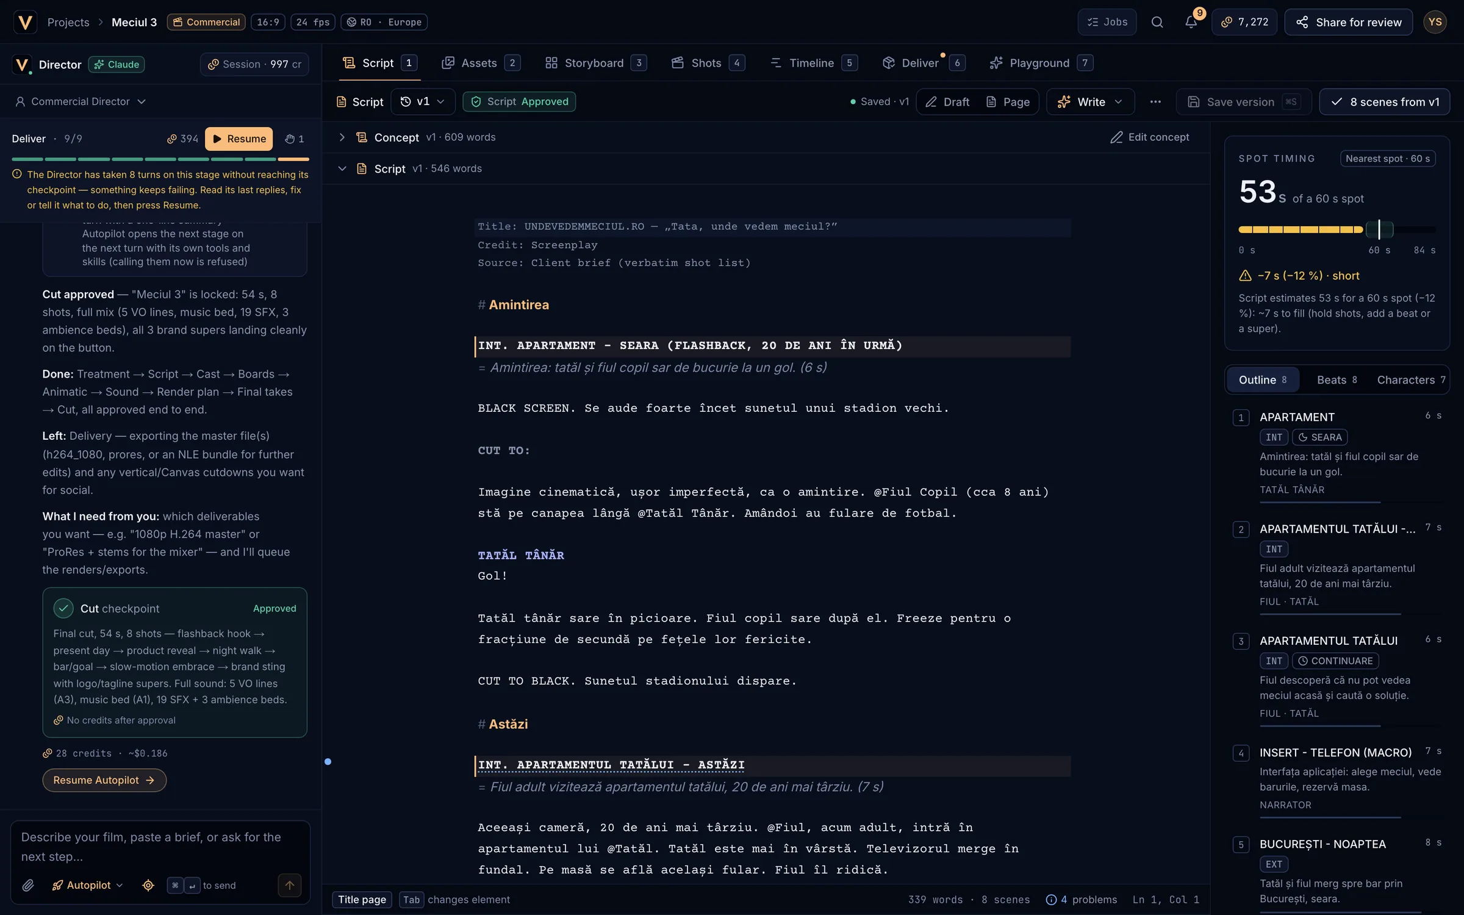The height and width of the screenshot is (915, 1464).
Task: Click the Claude model badge
Action: pos(117,64)
